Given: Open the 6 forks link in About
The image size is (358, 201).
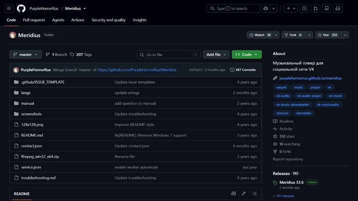Looking at the screenshot, I should (282, 152).
